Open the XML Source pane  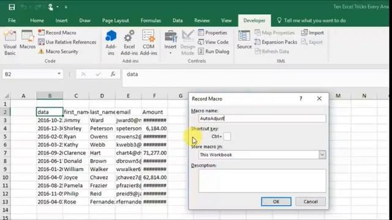[244, 40]
